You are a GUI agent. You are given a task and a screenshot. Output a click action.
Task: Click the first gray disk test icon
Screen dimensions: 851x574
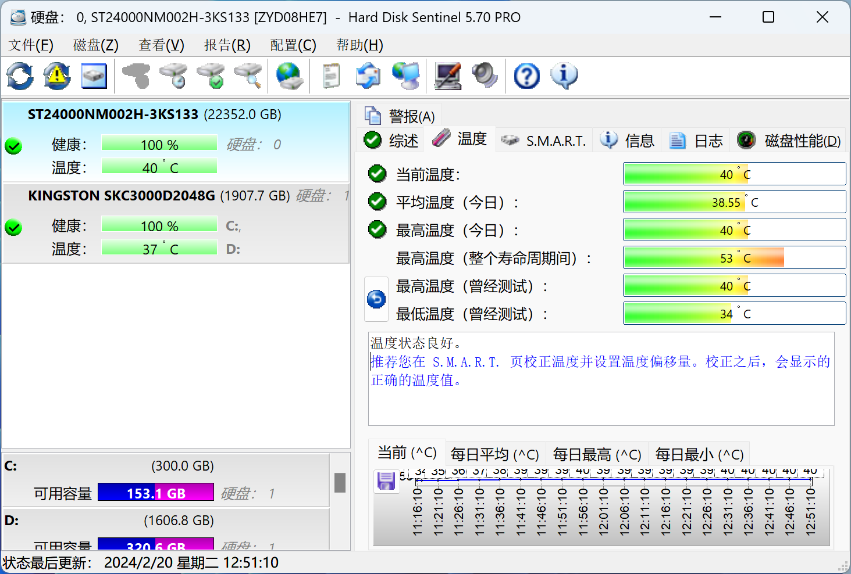pos(136,76)
